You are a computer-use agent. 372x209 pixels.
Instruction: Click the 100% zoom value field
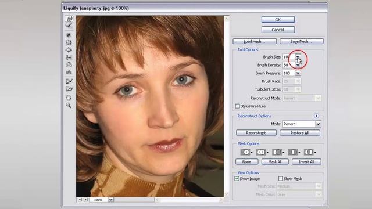[x=99, y=200]
